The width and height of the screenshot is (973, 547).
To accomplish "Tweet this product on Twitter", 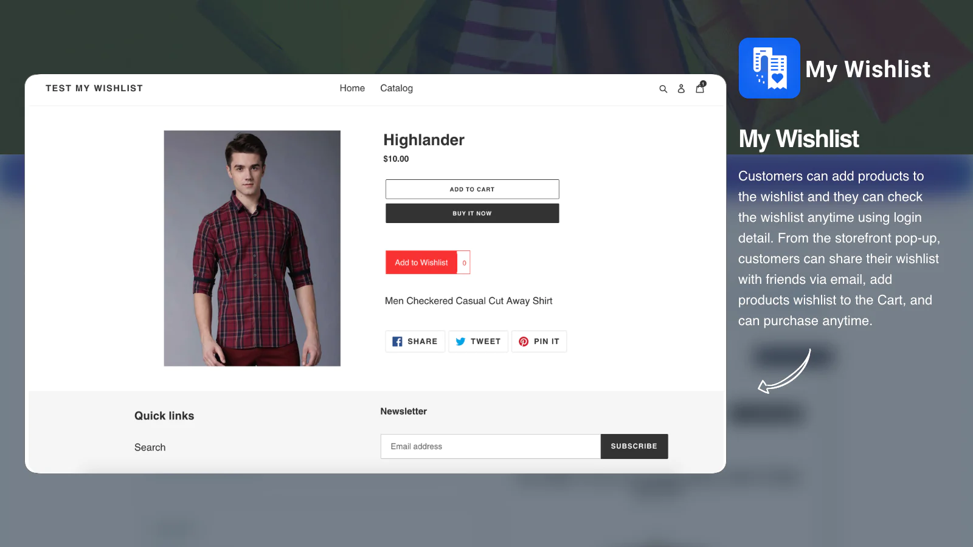I will pos(478,342).
